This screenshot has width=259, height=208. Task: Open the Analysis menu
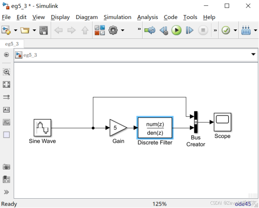[x=148, y=17]
